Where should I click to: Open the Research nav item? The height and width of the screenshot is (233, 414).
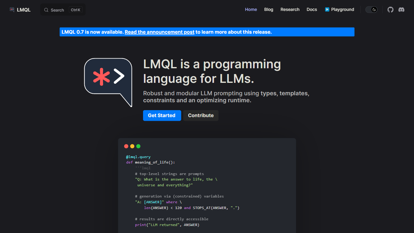290,9
